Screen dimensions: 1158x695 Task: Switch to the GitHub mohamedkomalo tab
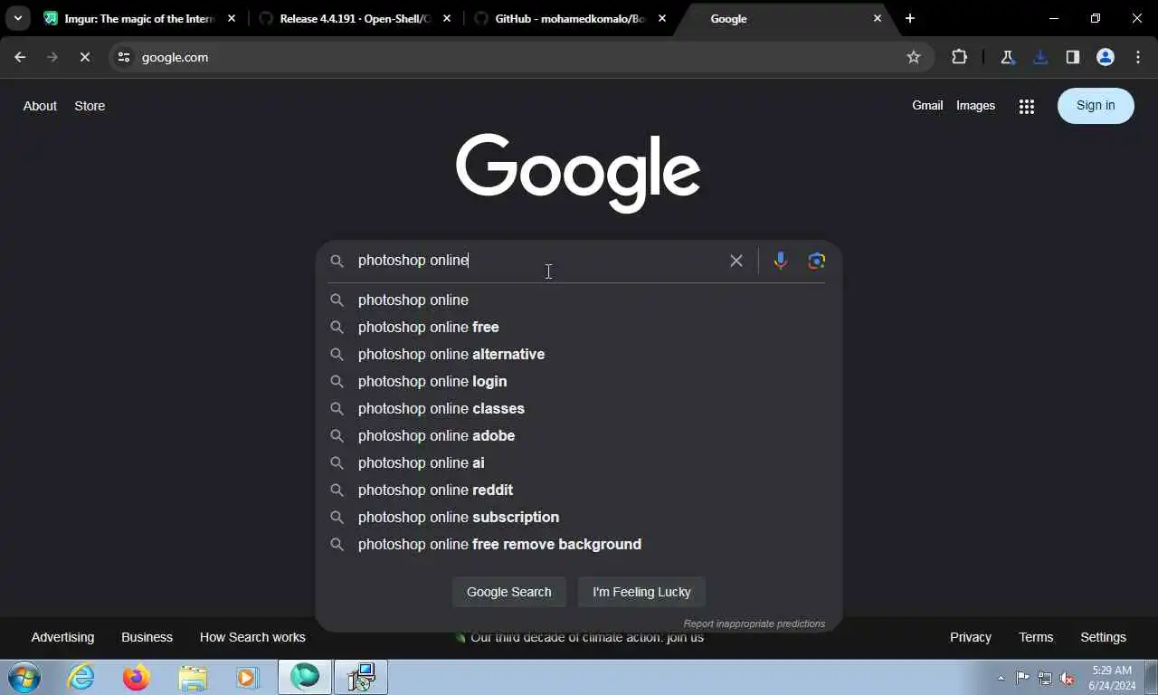click(x=571, y=18)
